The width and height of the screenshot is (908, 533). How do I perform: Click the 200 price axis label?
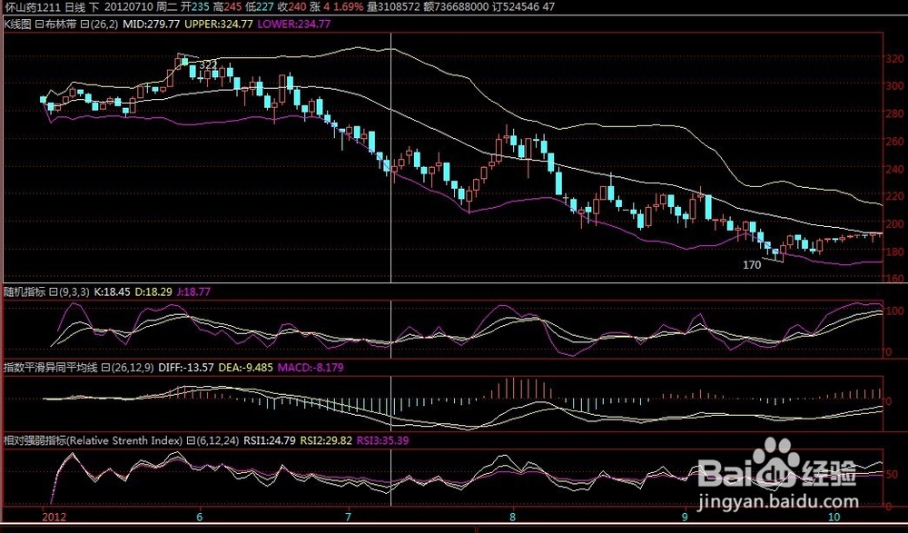point(894,223)
